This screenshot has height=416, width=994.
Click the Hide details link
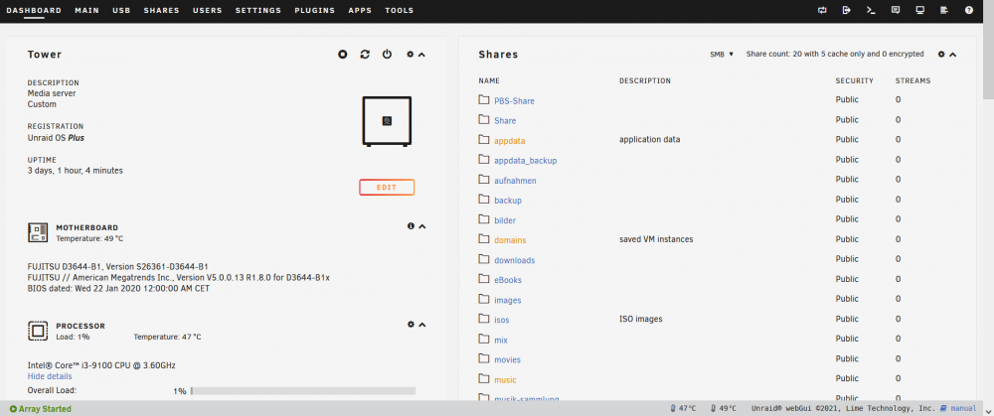(x=50, y=376)
